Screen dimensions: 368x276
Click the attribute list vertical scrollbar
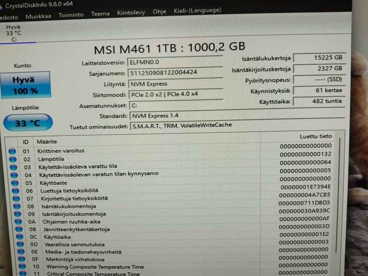tap(338, 195)
